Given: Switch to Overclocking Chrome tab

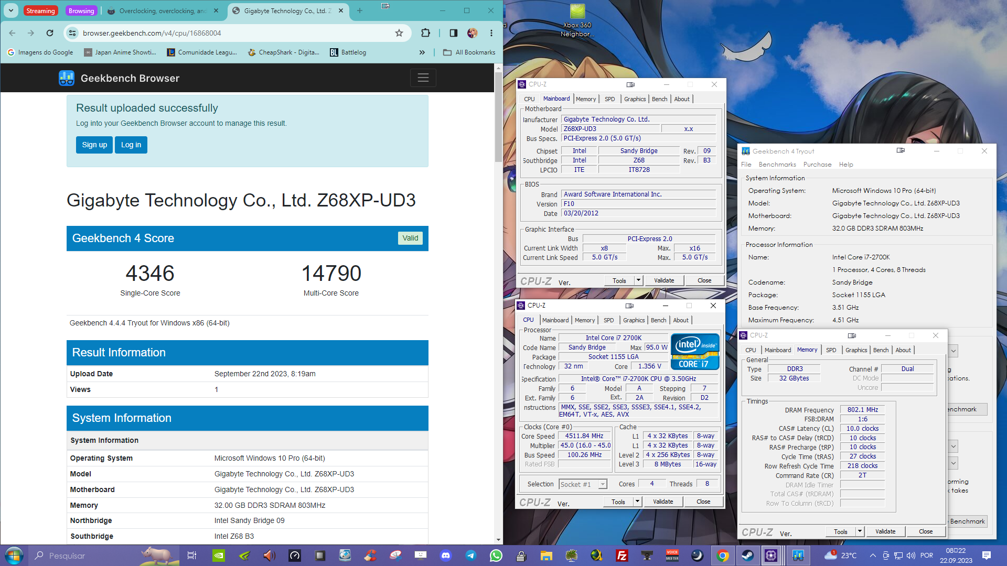Looking at the screenshot, I should 164,10.
